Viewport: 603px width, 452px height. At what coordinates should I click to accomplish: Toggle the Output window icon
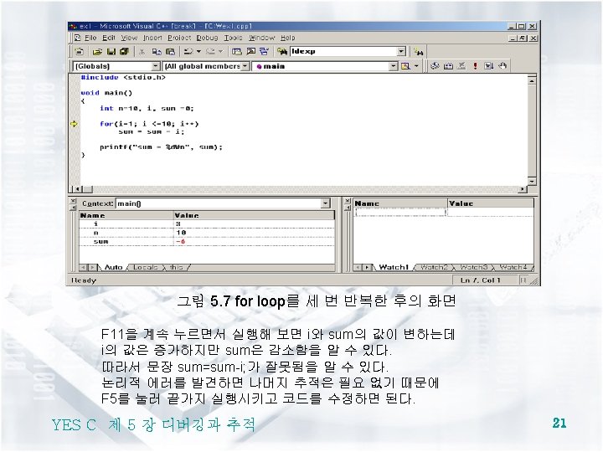[250, 52]
